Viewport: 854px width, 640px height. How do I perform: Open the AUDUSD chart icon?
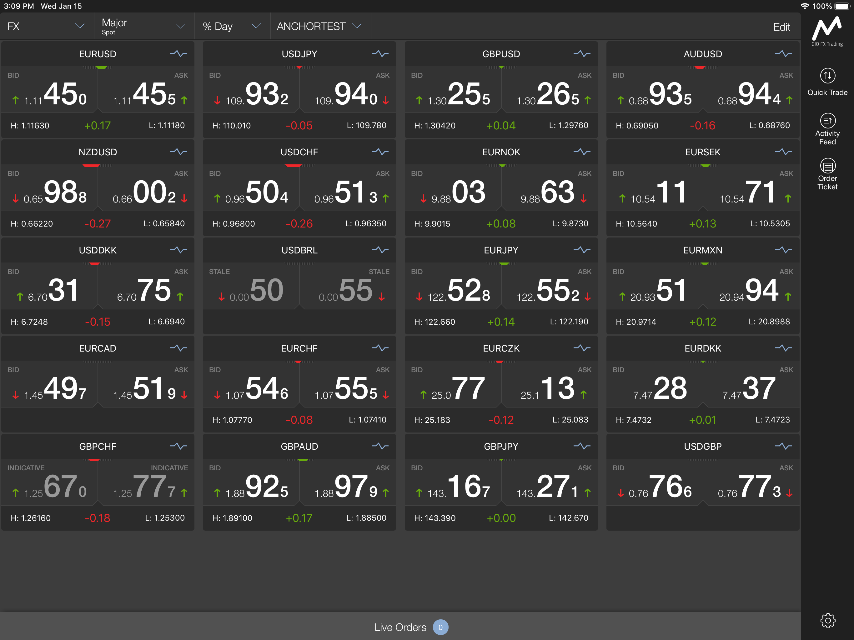tap(783, 54)
